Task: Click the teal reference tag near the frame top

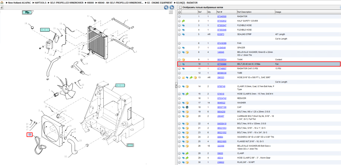Action: click(x=120, y=86)
